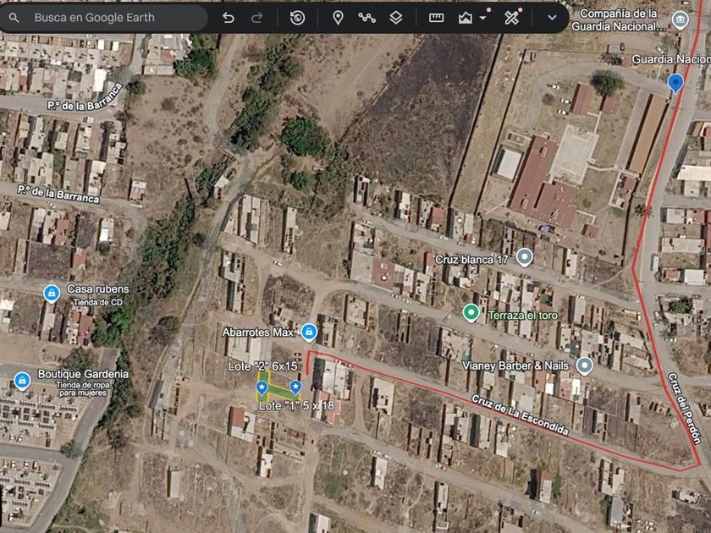Image resolution: width=711 pixels, height=533 pixels.
Task: Expand the blue chevron toolbar overflow
Action: 552,18
